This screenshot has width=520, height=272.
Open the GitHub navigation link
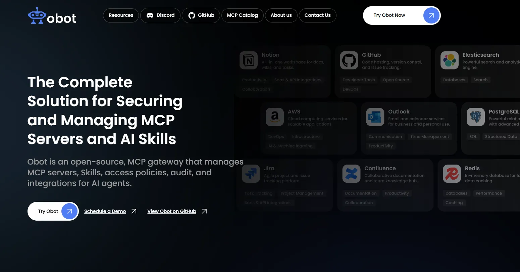201,15
